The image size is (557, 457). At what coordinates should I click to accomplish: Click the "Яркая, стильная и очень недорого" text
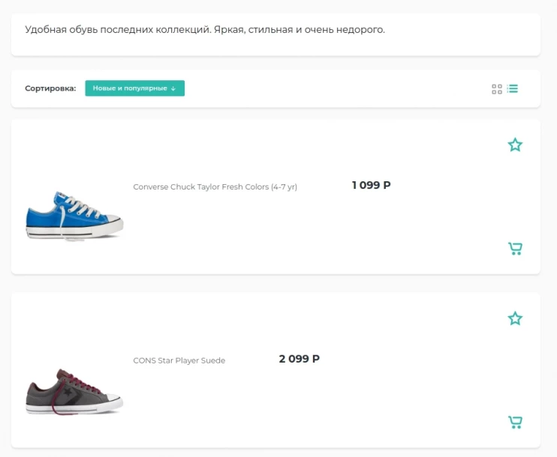click(300, 30)
